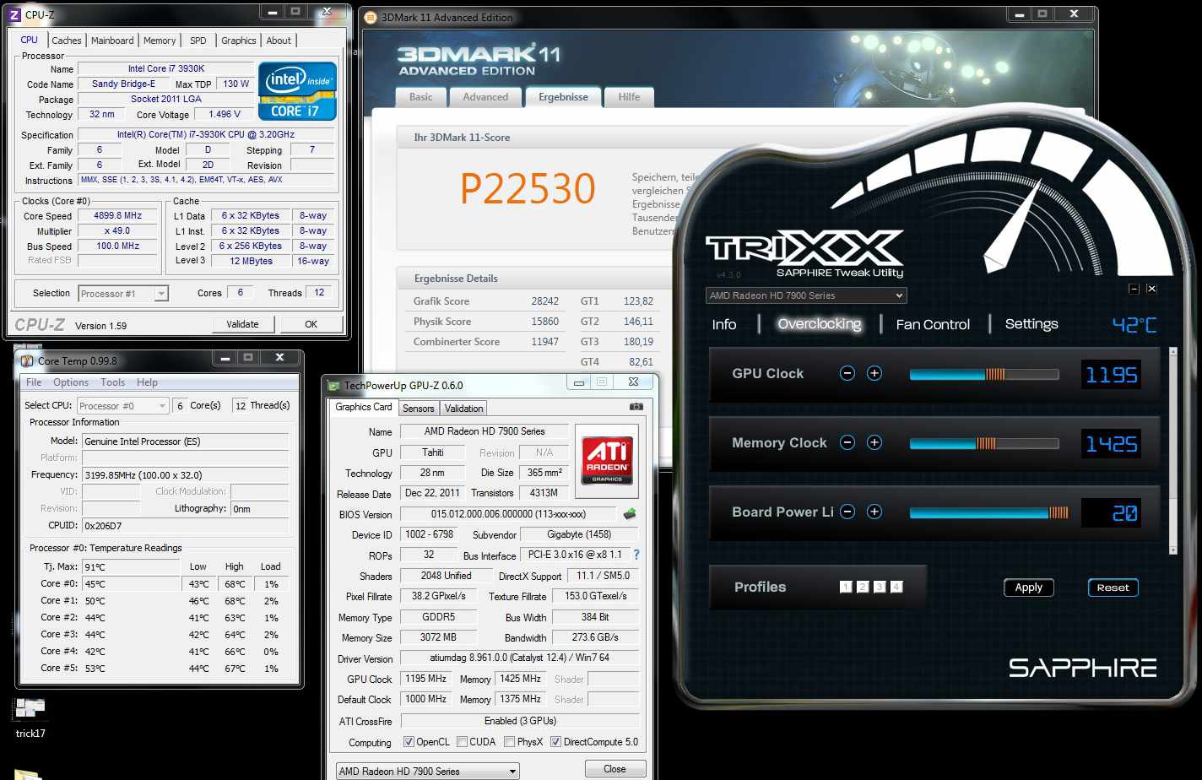Click the TRIXX panel vertical scrollbar

1173,451
